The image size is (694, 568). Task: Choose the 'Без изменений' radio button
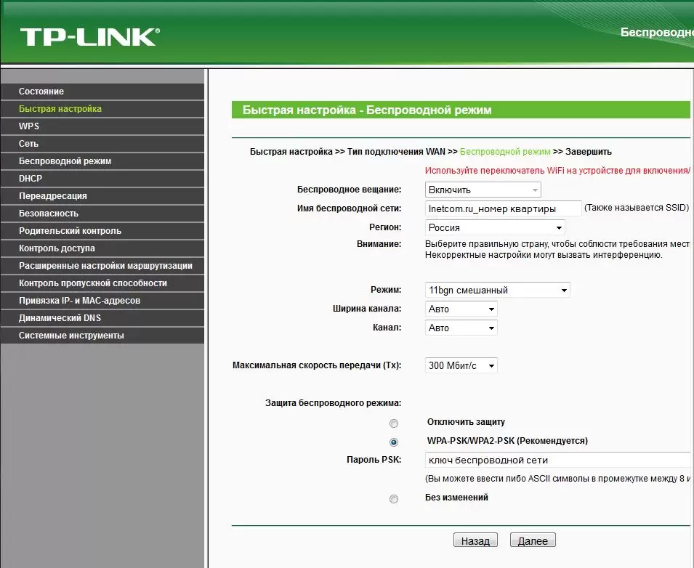(x=394, y=499)
